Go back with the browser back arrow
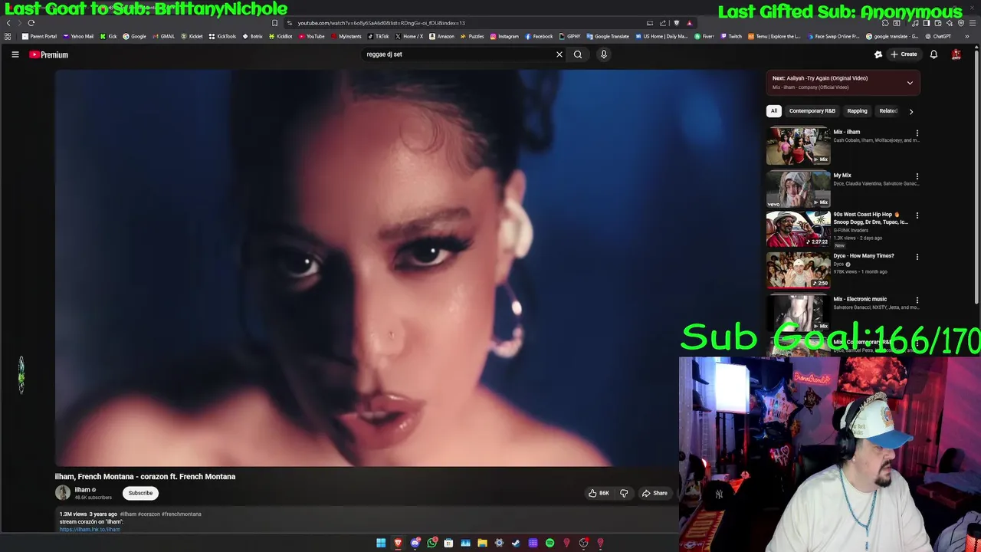Screen dimensions: 981x552 point(8,23)
